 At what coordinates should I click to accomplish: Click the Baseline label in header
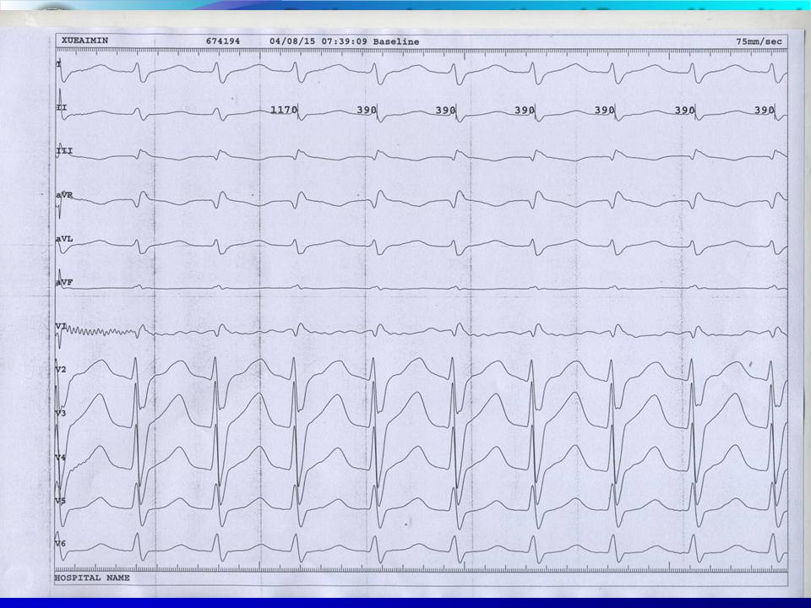tap(399, 41)
